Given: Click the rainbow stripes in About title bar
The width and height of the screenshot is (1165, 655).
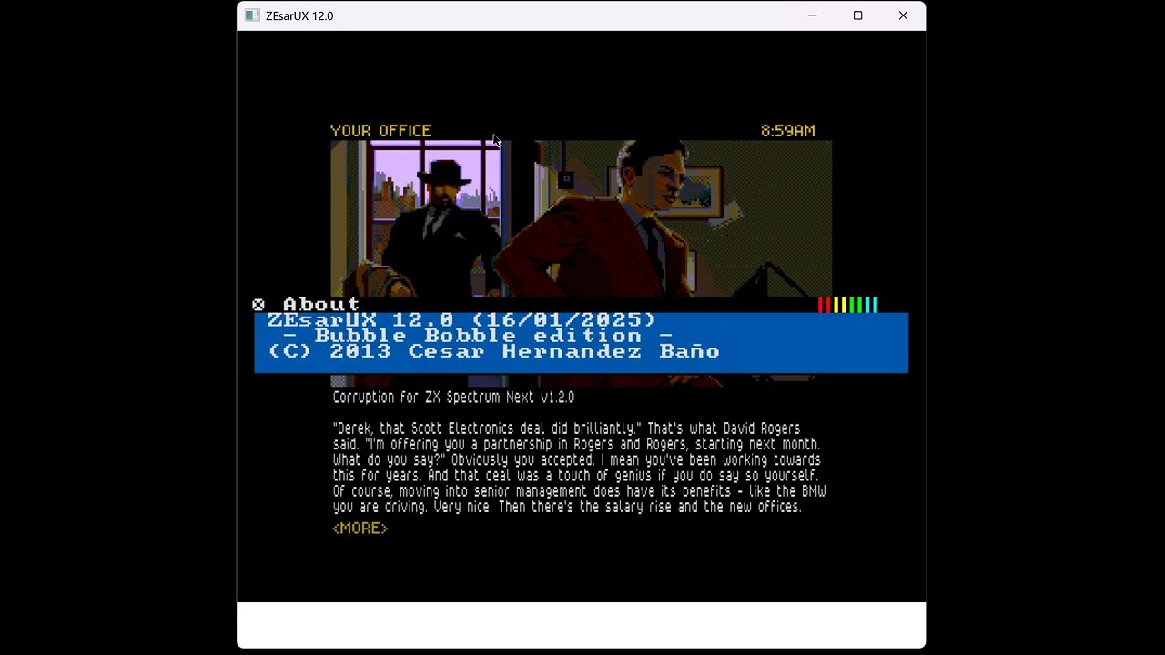Looking at the screenshot, I should pyautogui.click(x=848, y=305).
